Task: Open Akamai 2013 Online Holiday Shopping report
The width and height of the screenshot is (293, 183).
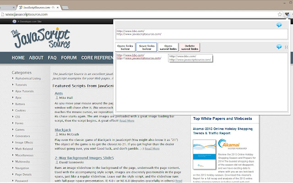Action: tap(223, 131)
